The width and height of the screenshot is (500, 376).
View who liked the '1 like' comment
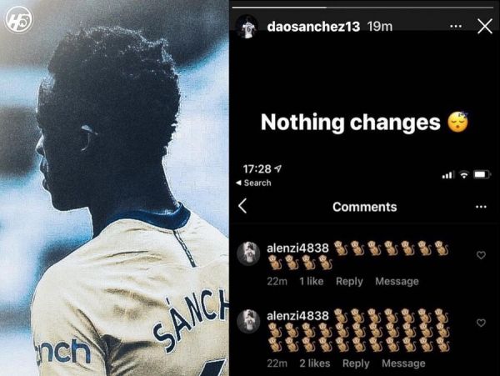click(x=311, y=281)
